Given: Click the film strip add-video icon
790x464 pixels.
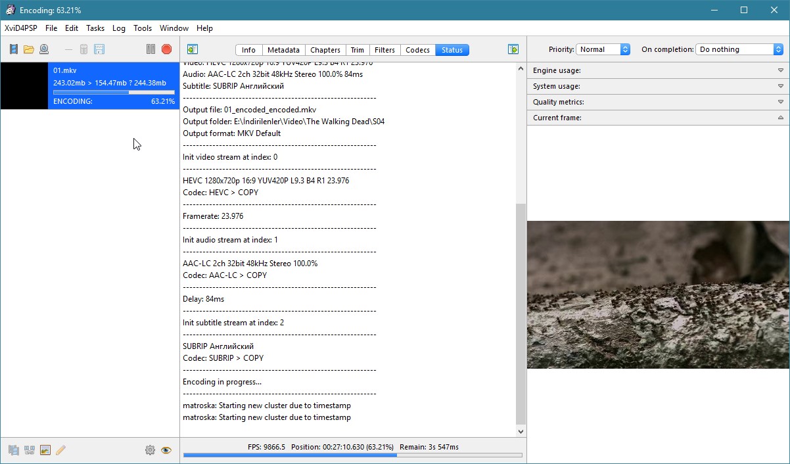Looking at the screenshot, I should pos(13,49).
